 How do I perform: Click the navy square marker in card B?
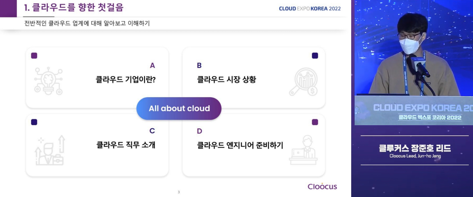(315, 55)
